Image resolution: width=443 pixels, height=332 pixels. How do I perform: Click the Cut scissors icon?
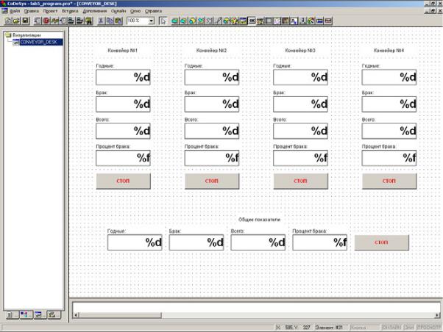coord(101,21)
